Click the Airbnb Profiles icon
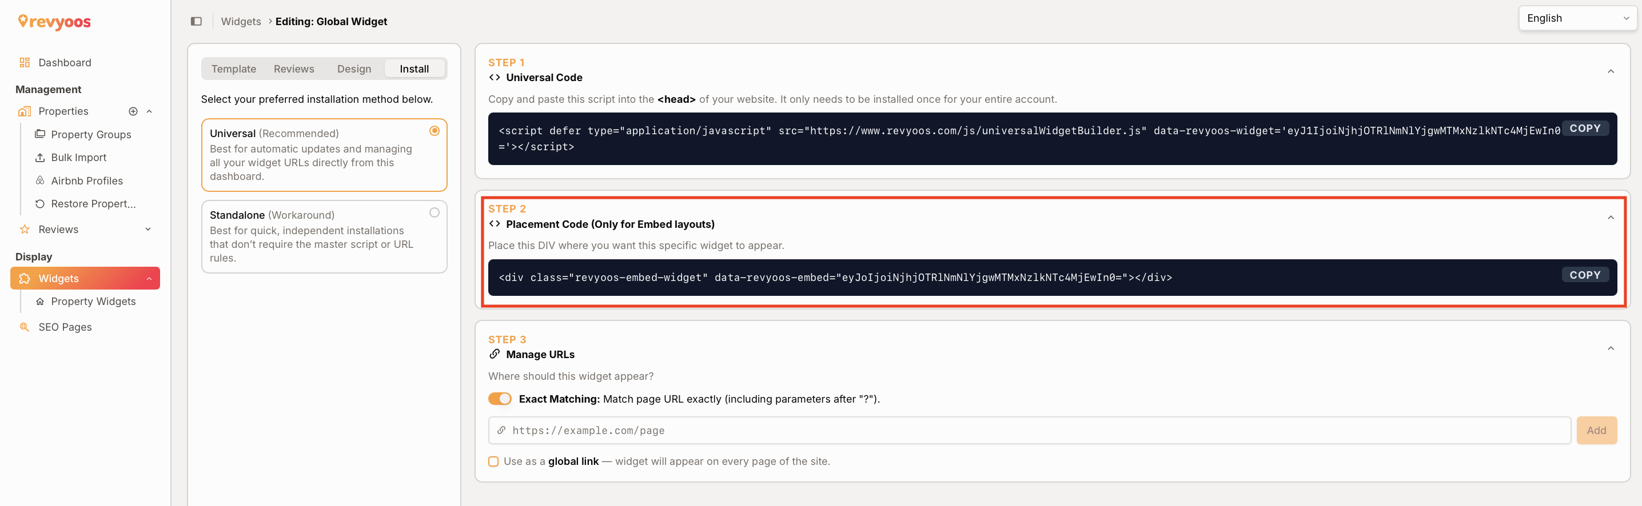This screenshot has height=506, width=1642. point(40,181)
